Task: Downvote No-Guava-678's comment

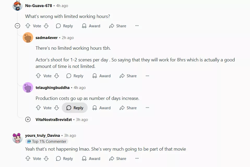Action: coord(46,26)
